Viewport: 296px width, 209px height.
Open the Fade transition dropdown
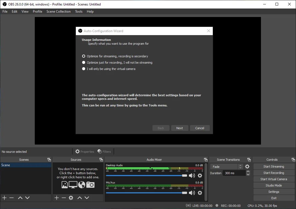click(x=226, y=167)
